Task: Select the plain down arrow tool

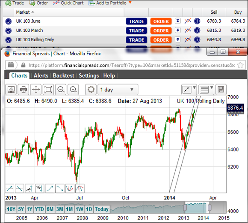Action: pos(60,188)
